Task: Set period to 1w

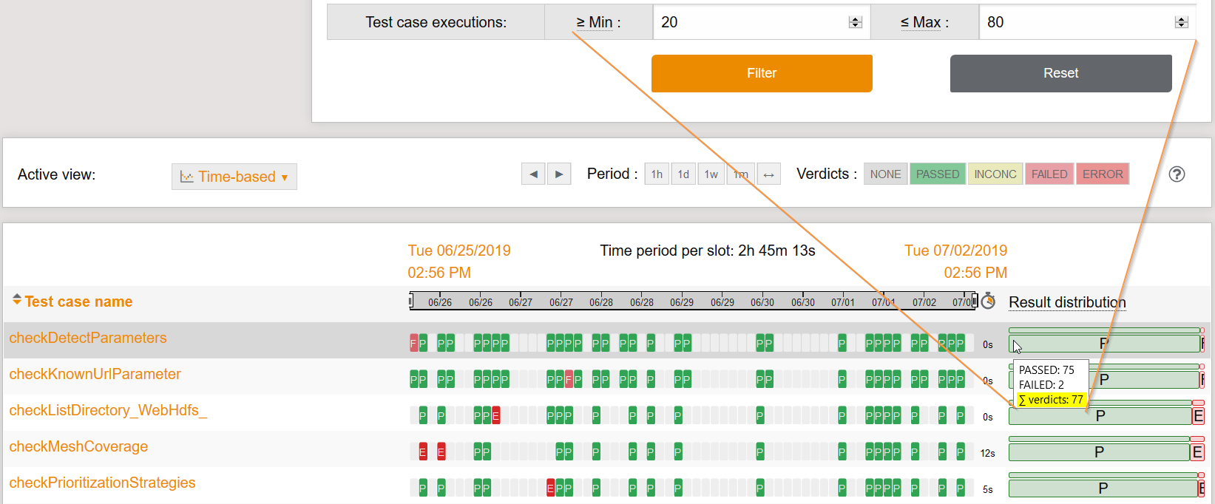Action: [711, 174]
